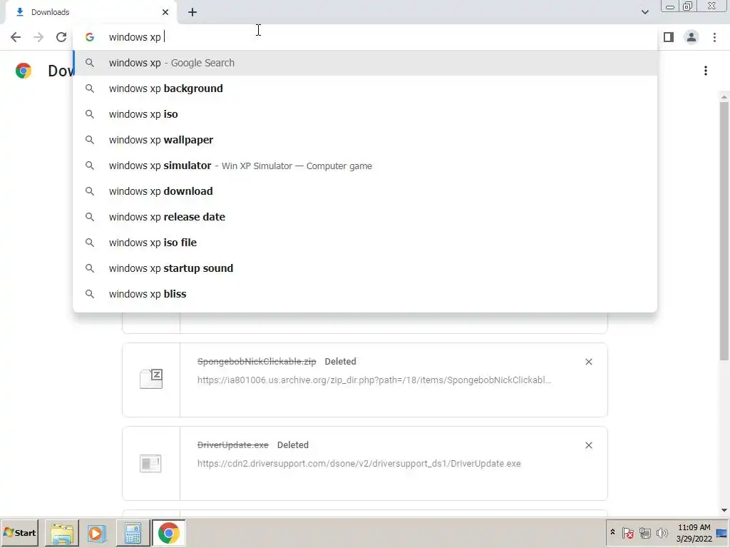This screenshot has height=548, width=730.
Task: Click the downloads page scrollbar thumb
Action: tap(724, 230)
